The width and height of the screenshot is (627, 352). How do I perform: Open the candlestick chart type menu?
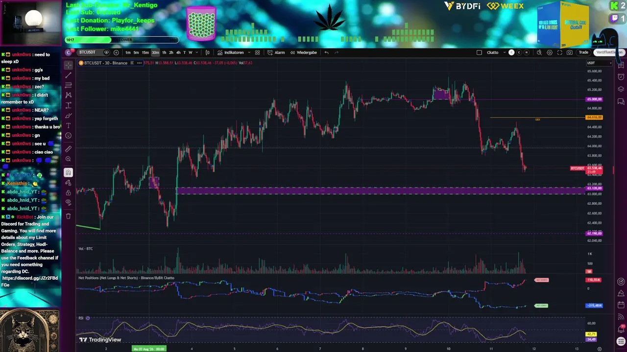208,52
